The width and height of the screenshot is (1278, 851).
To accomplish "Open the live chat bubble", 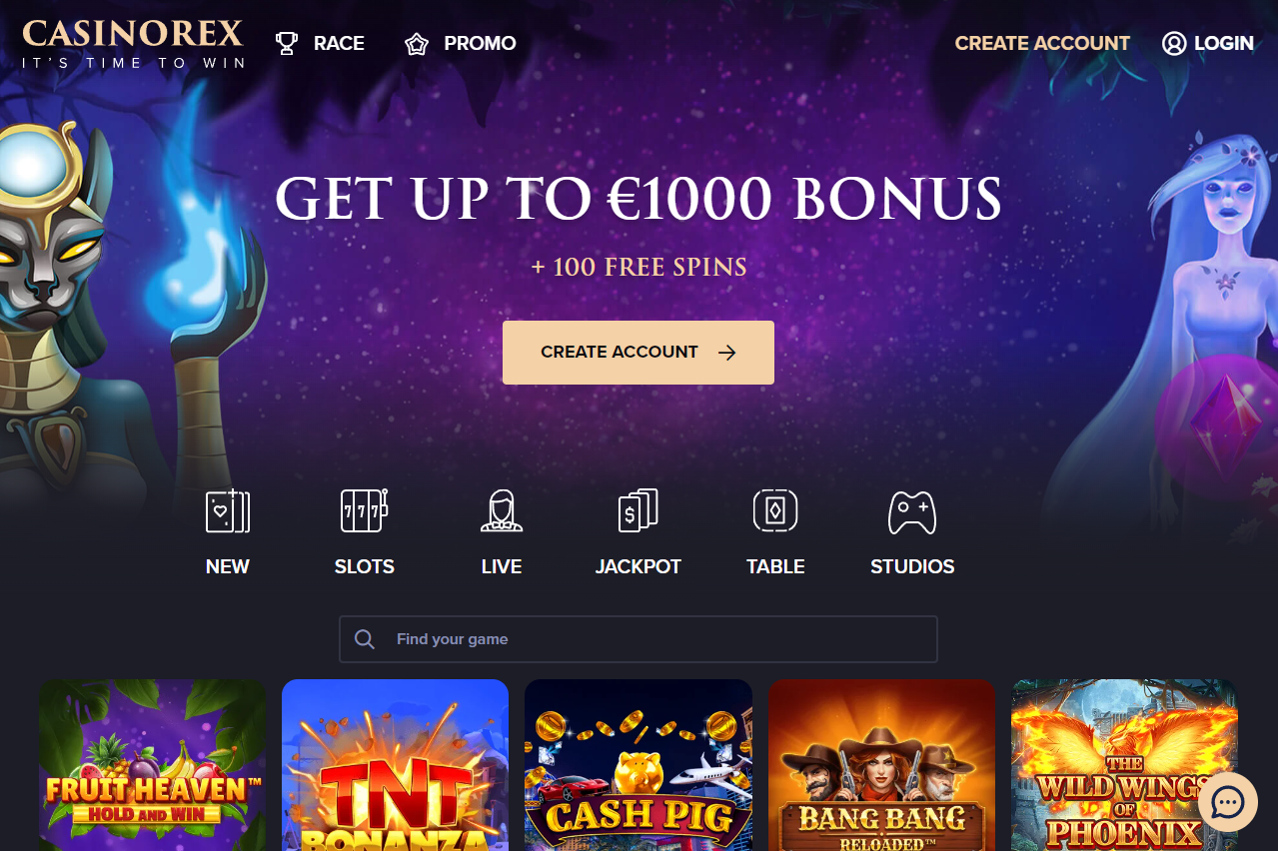I will (1228, 802).
